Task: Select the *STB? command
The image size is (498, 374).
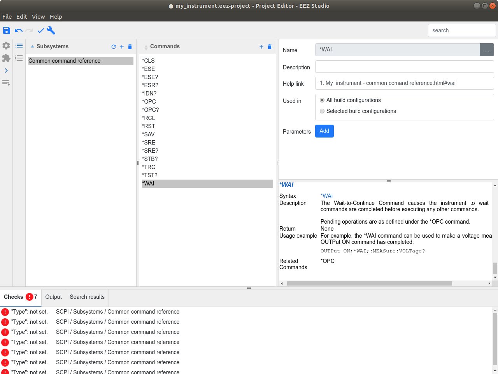Action: [207, 159]
